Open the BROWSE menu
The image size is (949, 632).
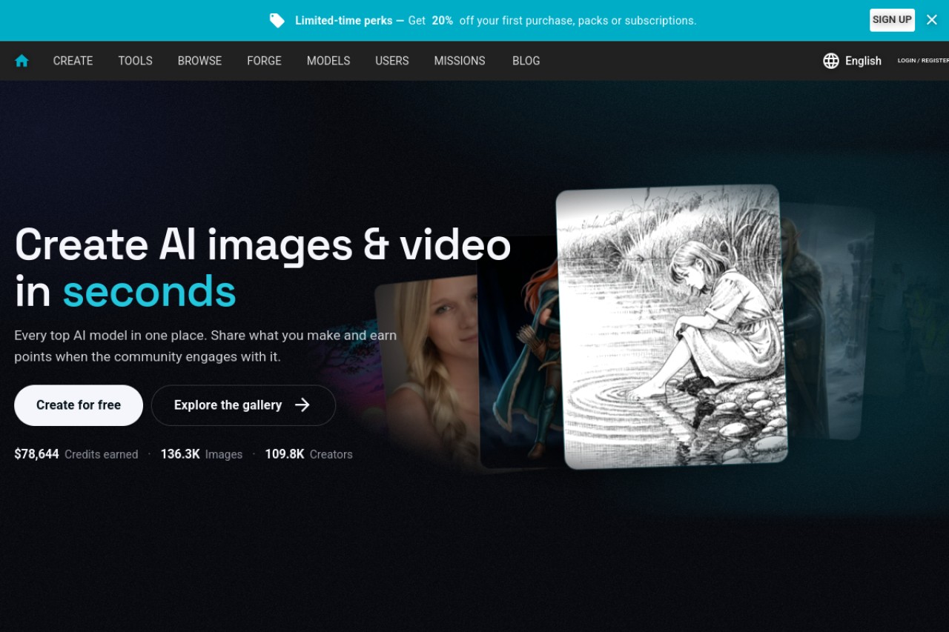click(199, 61)
